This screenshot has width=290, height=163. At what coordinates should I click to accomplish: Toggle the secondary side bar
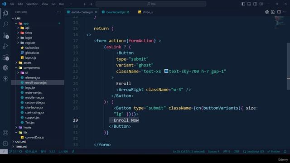tap(255, 4)
